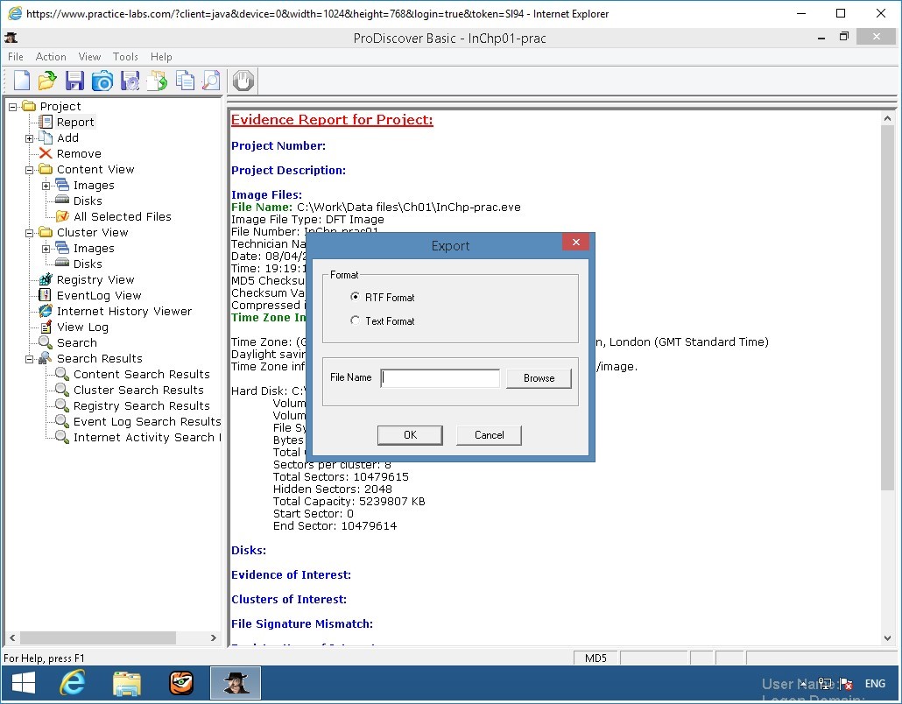The height and width of the screenshot is (704, 902).
Task: Collapse the Project tree node
Action: click(12, 107)
